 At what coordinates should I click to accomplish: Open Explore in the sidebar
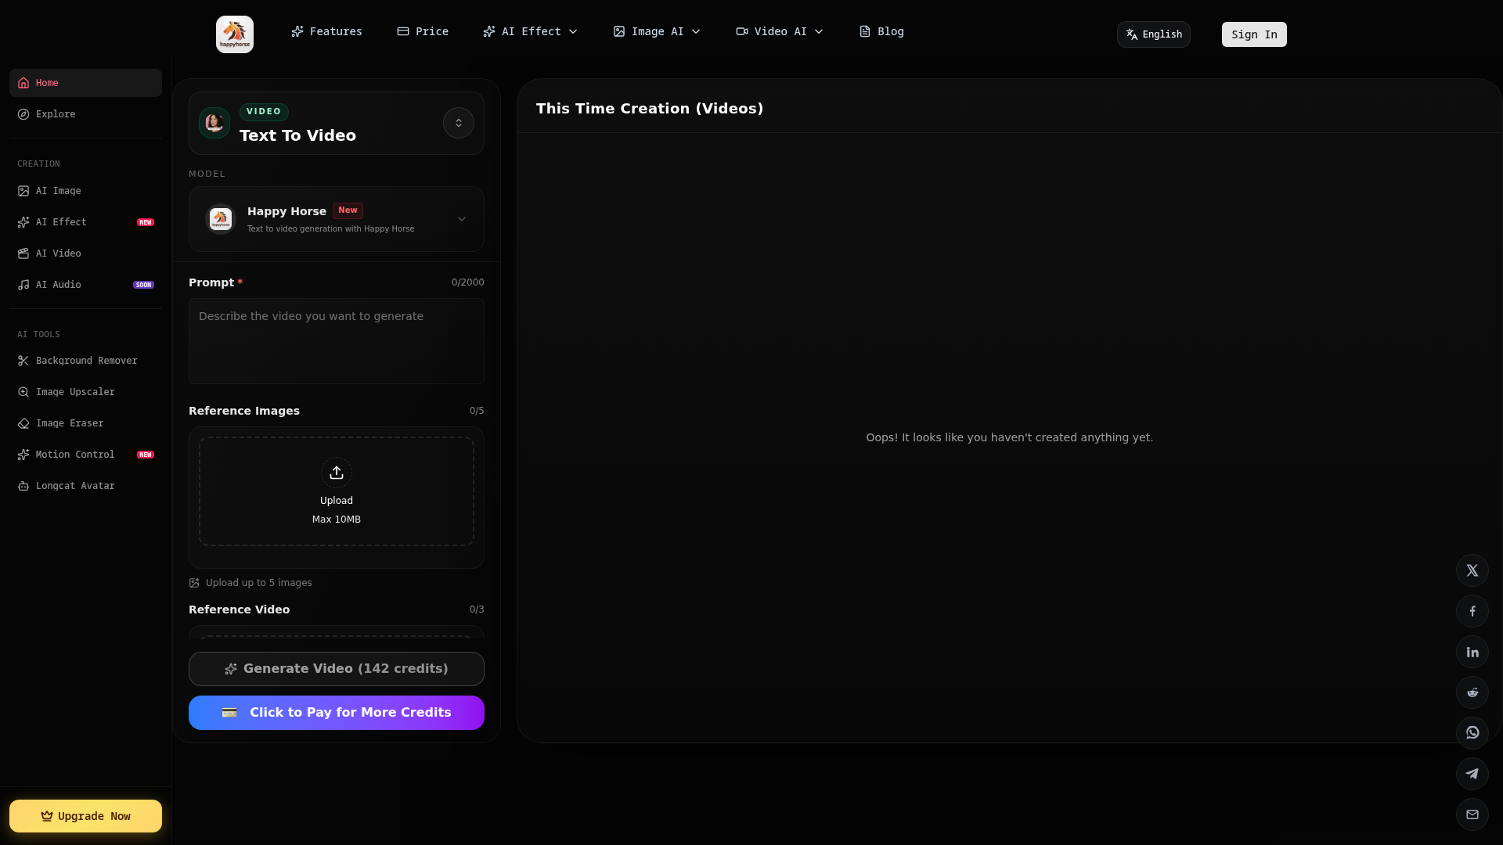56,114
